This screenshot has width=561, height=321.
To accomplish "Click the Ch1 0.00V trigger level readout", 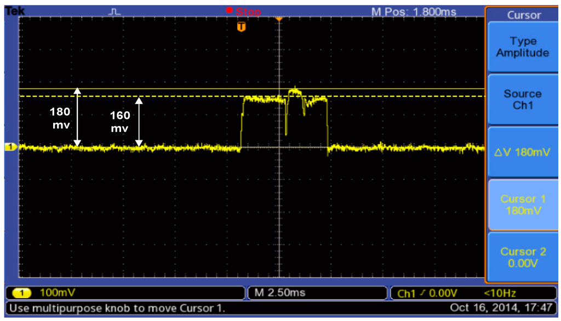I will [427, 294].
